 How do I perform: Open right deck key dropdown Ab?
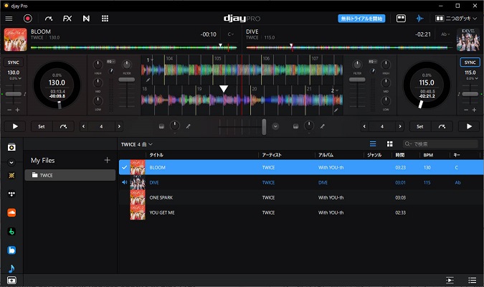click(445, 34)
